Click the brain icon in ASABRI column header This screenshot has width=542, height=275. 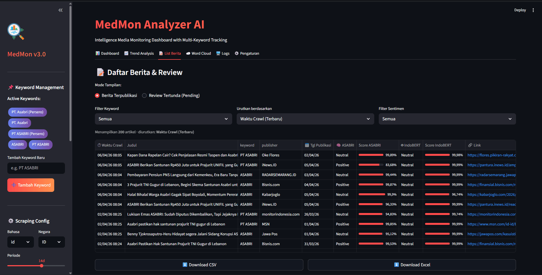(338, 145)
